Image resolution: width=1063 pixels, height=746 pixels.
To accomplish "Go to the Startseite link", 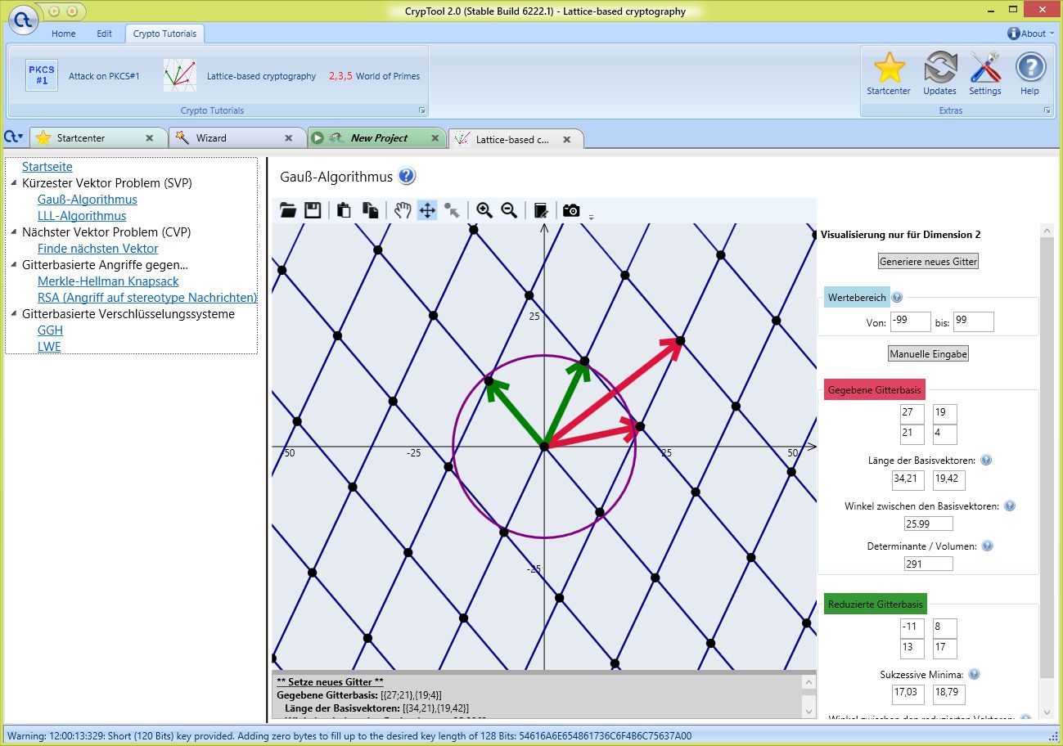I will [47, 167].
